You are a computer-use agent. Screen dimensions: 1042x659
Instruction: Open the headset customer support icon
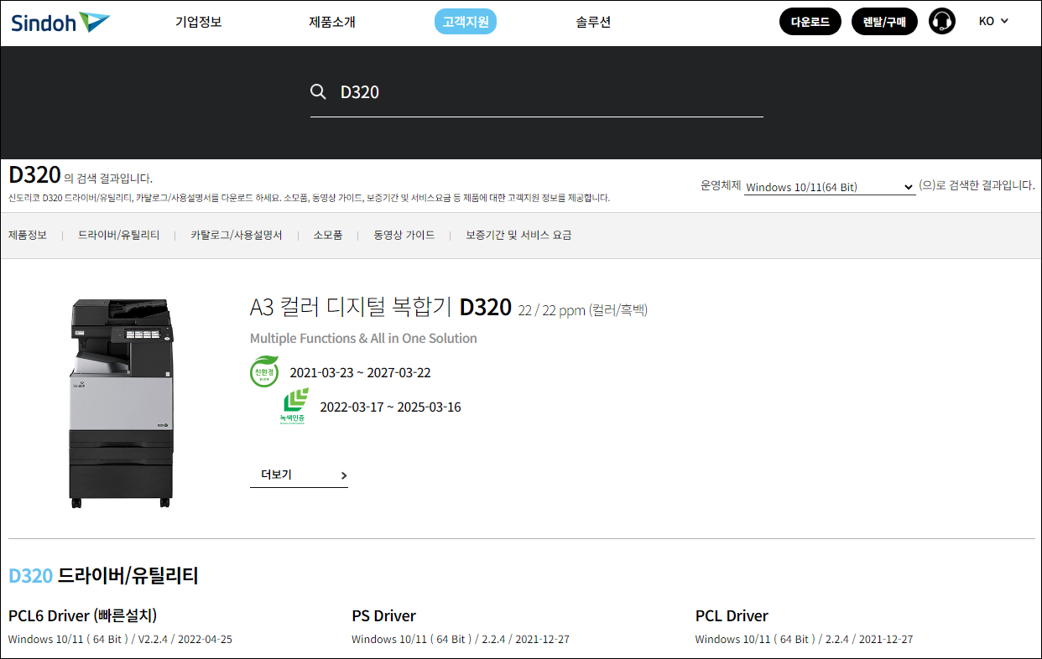[941, 21]
